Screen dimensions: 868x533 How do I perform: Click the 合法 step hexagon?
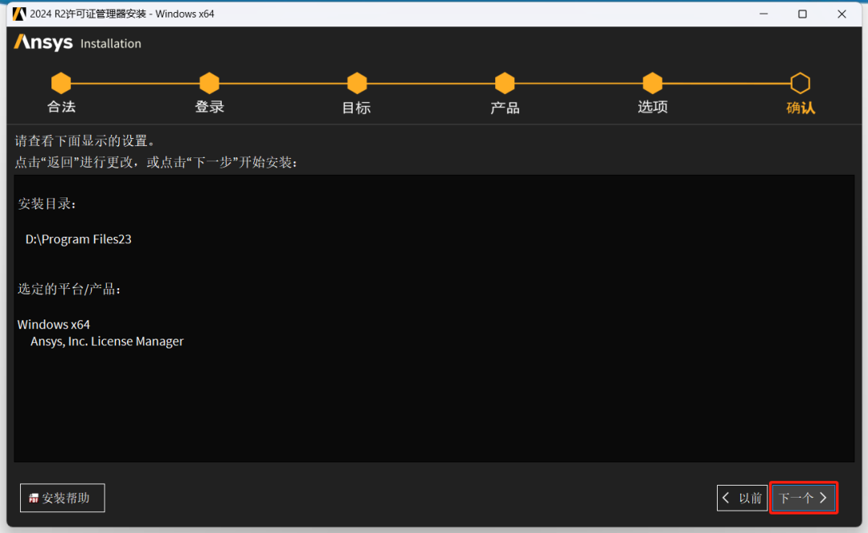(61, 83)
